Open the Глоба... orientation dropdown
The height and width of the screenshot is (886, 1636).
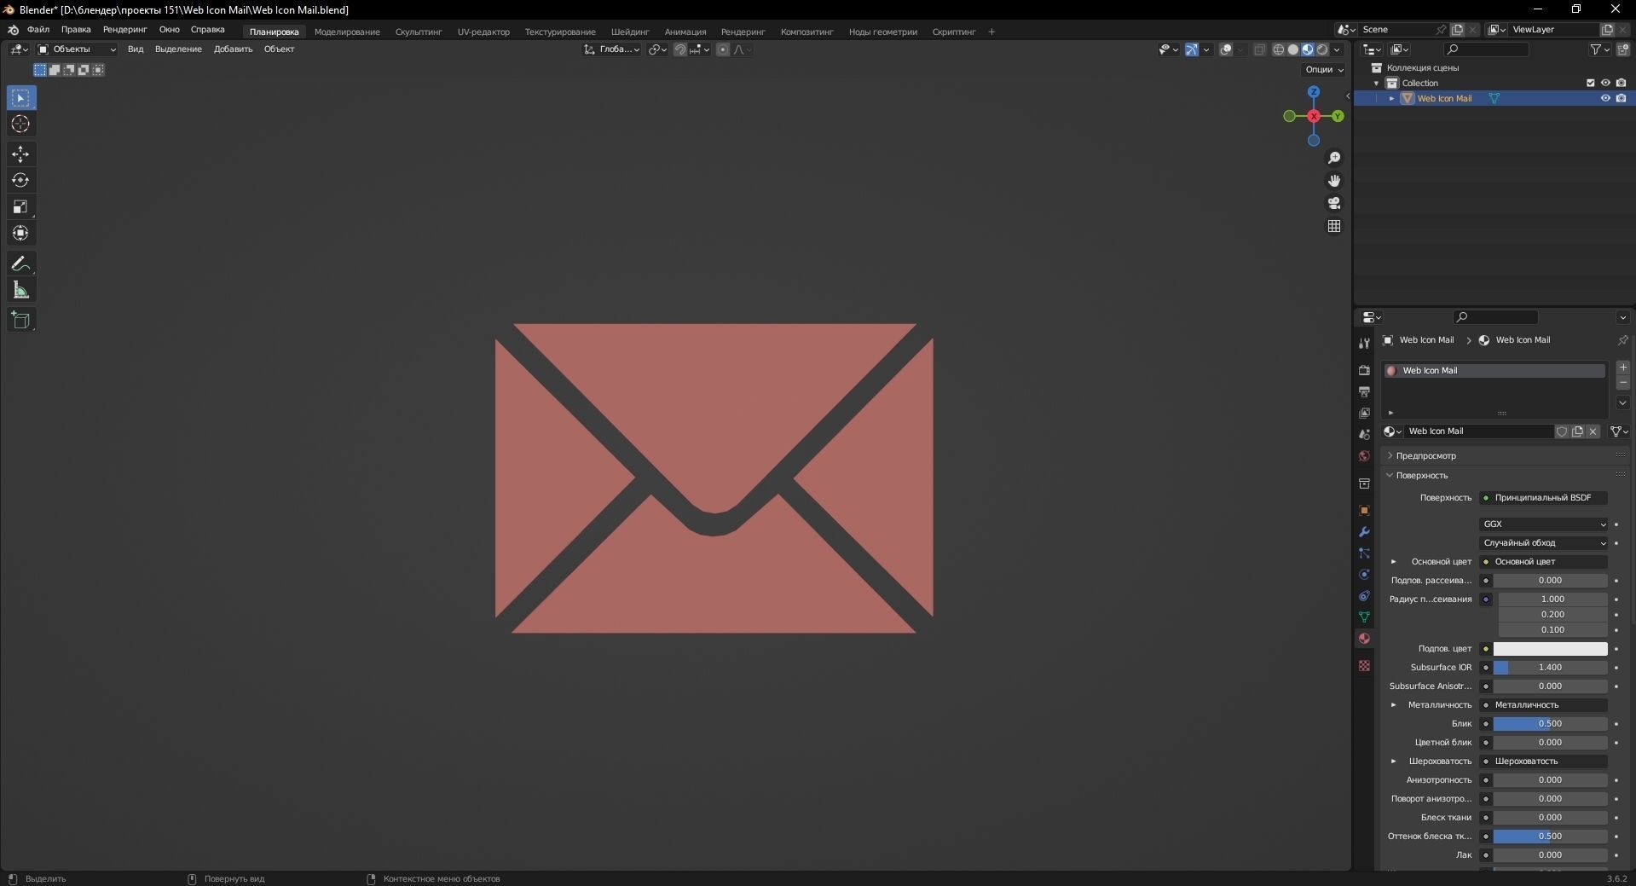click(x=611, y=49)
